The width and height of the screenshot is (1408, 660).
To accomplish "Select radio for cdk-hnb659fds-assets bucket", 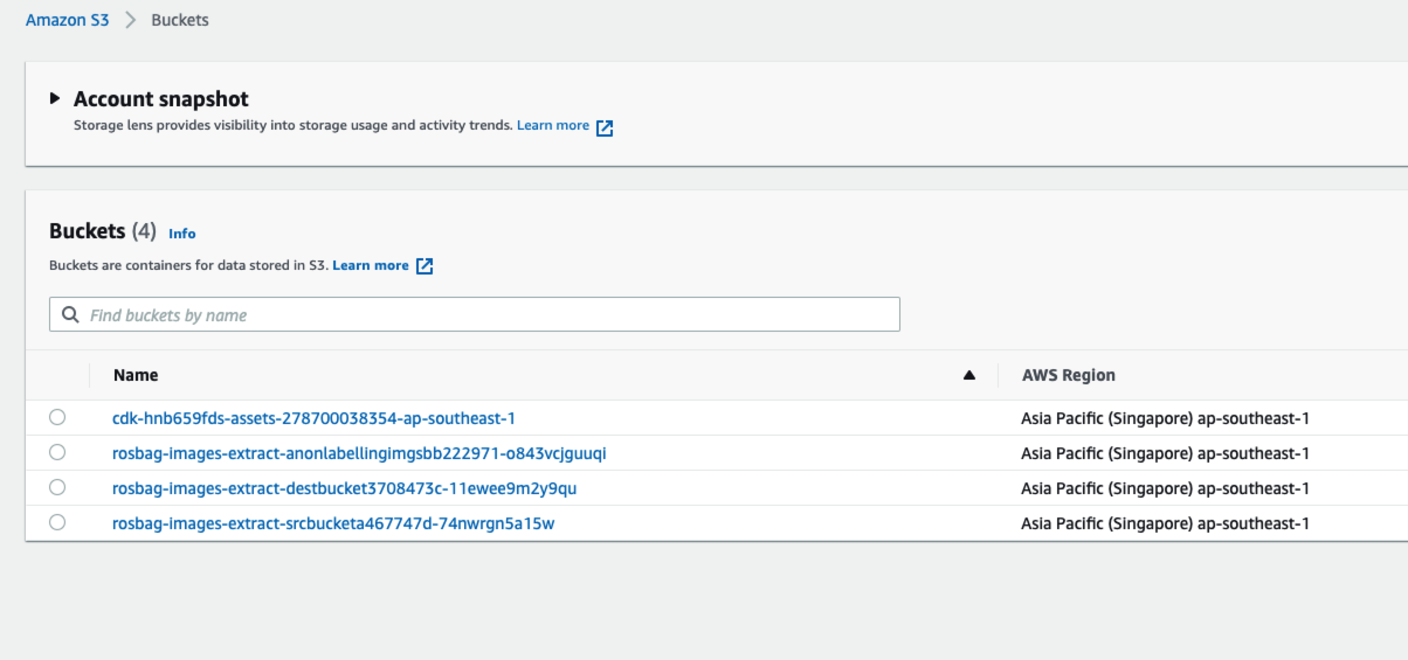I will (x=57, y=418).
